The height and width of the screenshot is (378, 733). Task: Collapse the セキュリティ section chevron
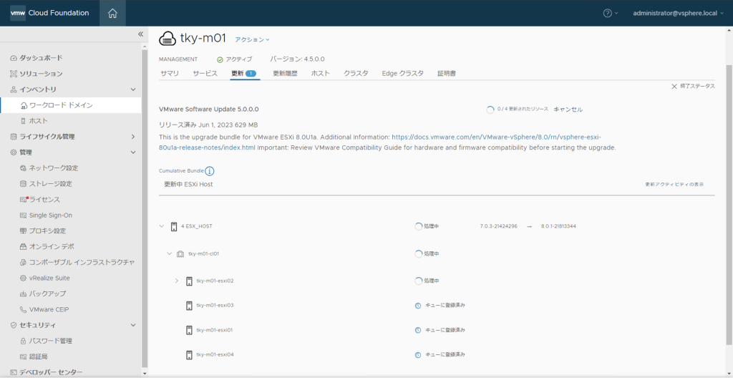click(132, 325)
